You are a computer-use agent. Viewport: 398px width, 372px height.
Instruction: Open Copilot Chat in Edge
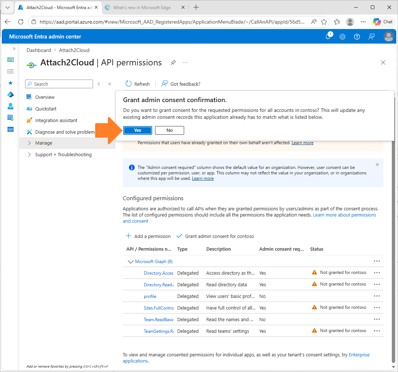382,21
